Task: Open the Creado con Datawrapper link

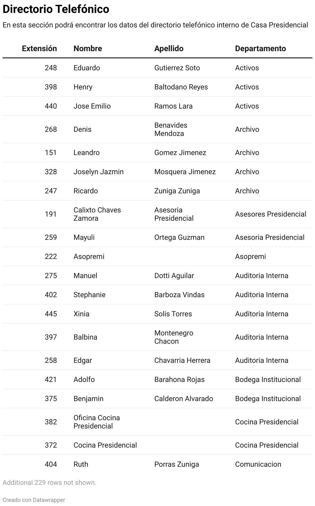Action: pos(34,500)
